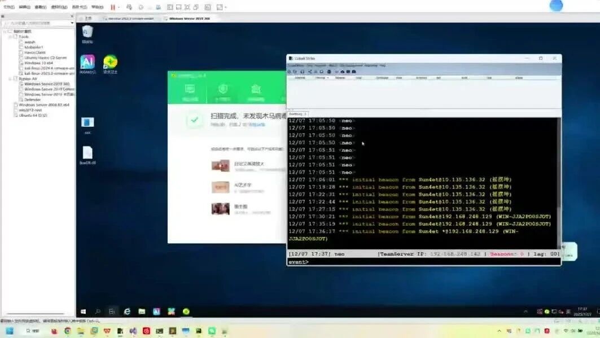
Task: Click the cloud icon in Cobalt Strike toolbar
Action: click(x=343, y=72)
